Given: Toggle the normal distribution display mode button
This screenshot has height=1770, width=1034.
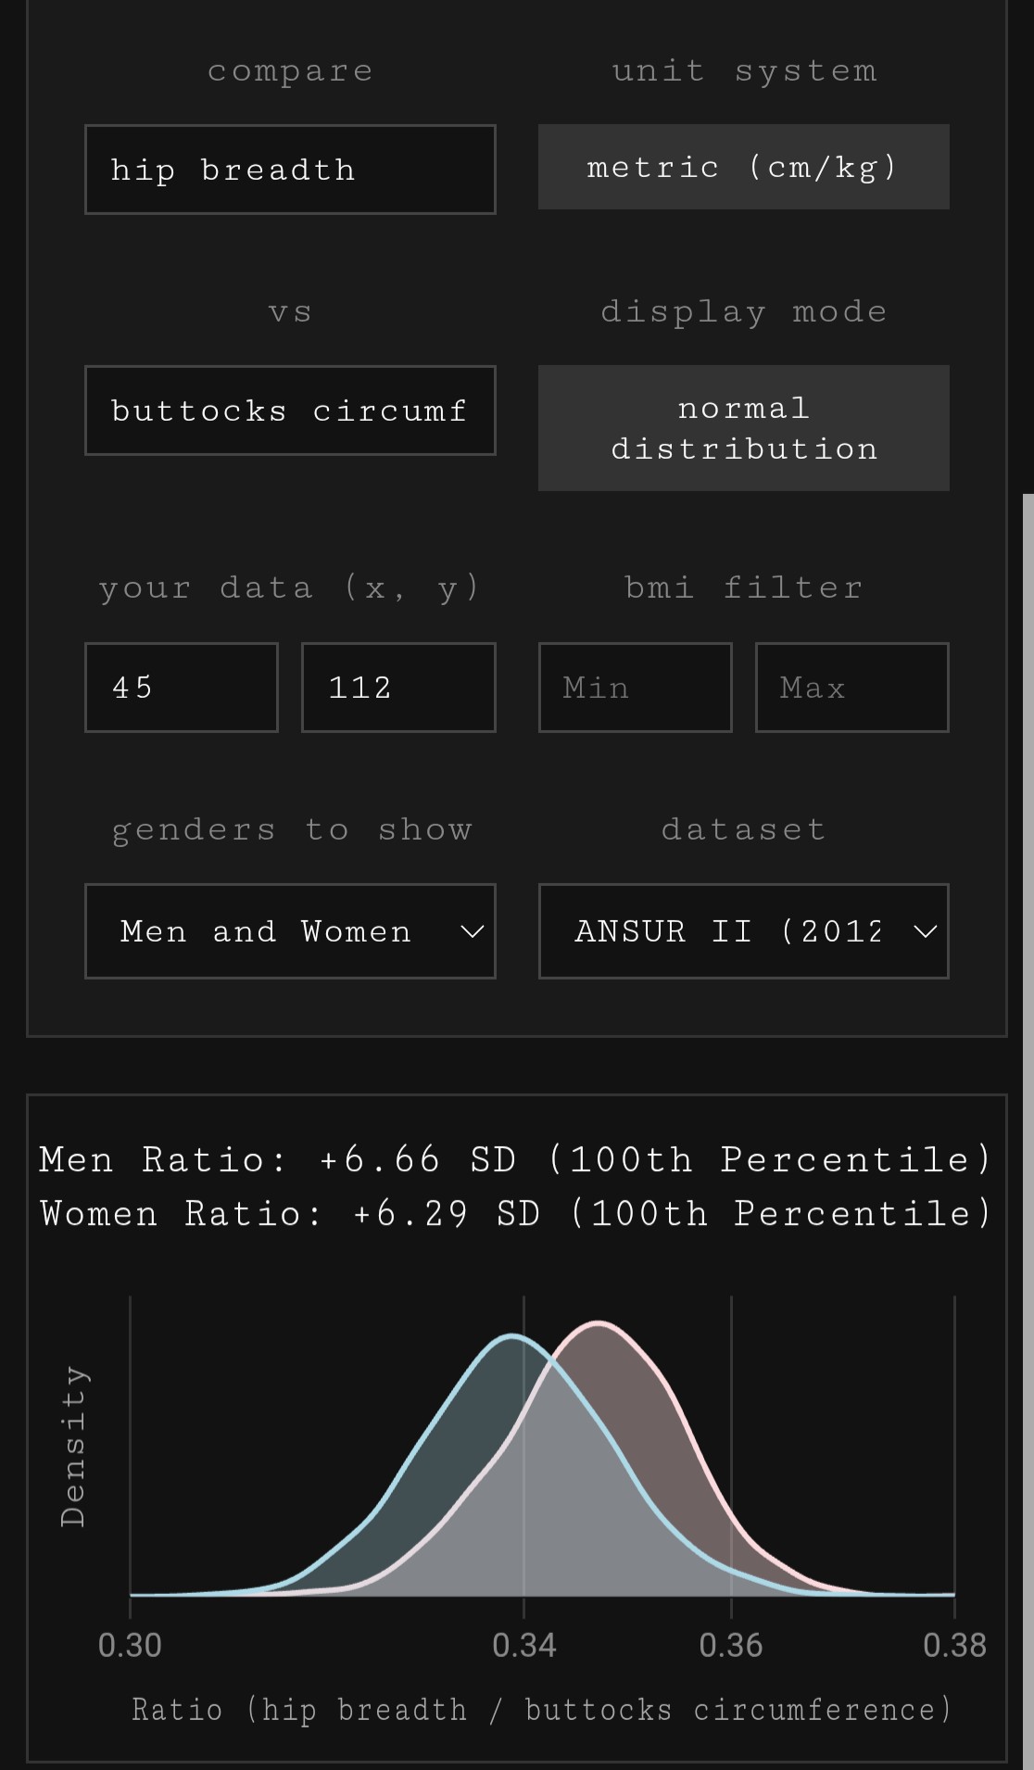Looking at the screenshot, I should [744, 428].
